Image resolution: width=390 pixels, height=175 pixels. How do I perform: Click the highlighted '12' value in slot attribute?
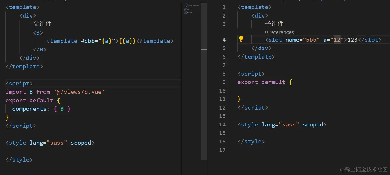(337, 40)
